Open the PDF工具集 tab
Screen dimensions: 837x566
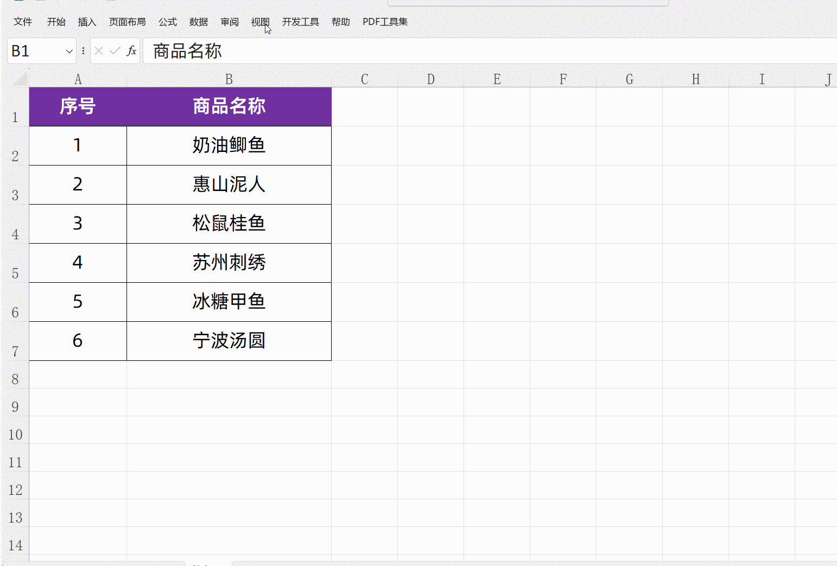pyautogui.click(x=385, y=22)
